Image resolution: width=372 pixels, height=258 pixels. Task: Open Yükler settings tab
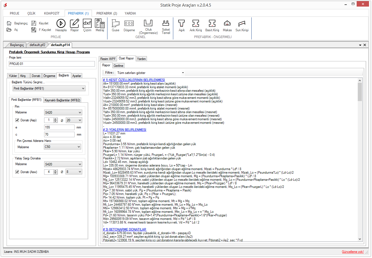click(13, 76)
